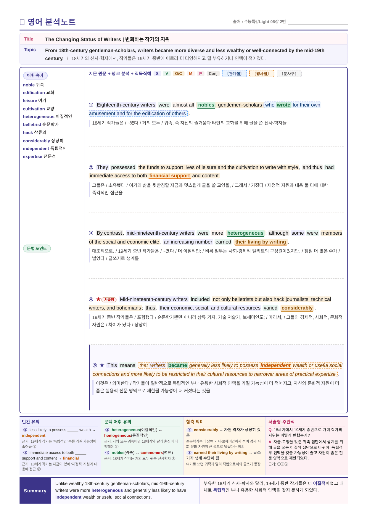Click the ② marker before 'They possessed'
Screen dimensions: 367x519
[91, 167]
